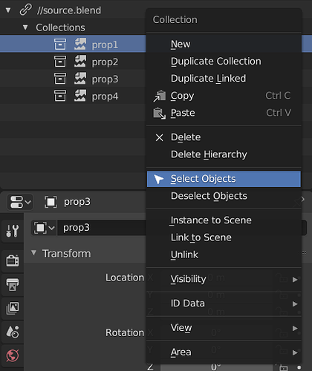The height and width of the screenshot is (371, 312).
Task: Open the Tool properties tab
Action: (13, 231)
